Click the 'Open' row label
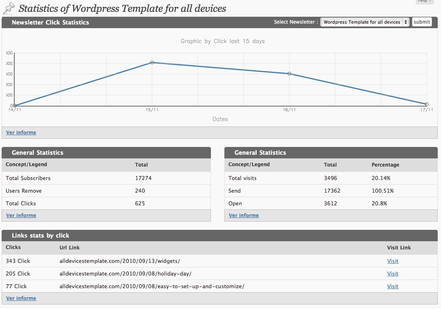This screenshot has width=441, height=309. click(235, 203)
